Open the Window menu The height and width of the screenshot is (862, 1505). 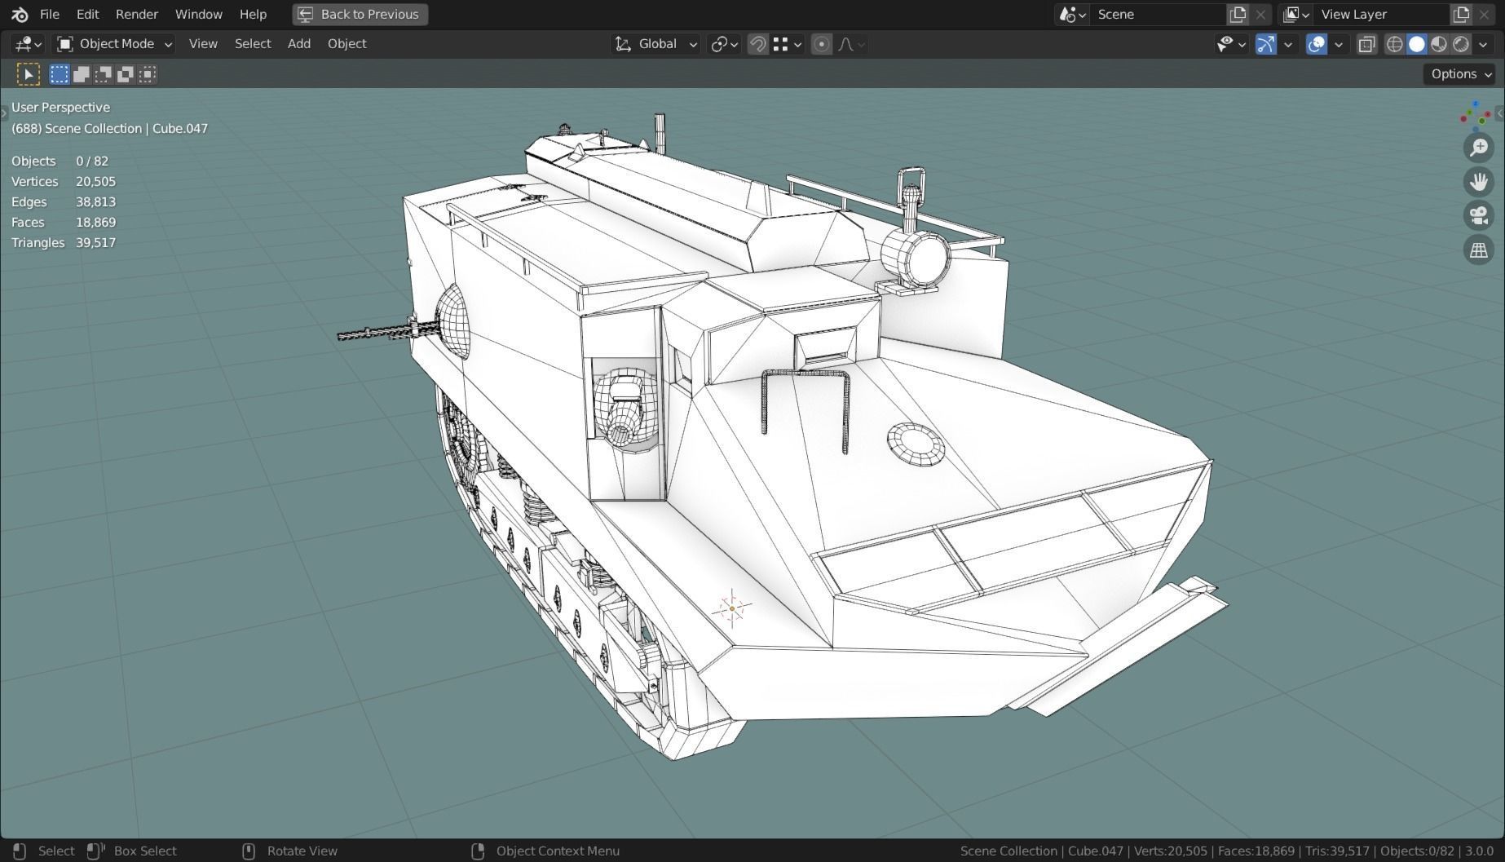point(198,14)
